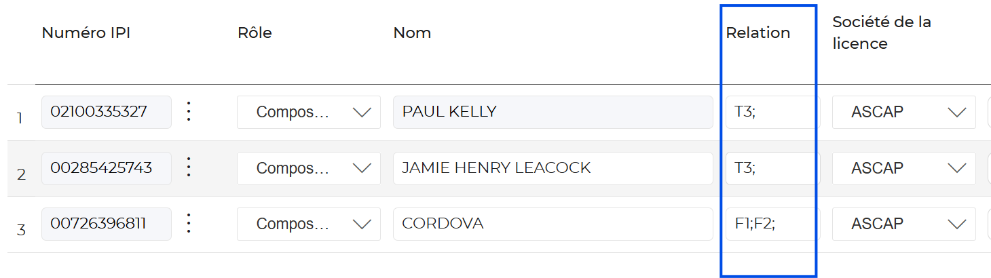
Task: Click the IPI number field 00726396811
Action: coord(106,223)
